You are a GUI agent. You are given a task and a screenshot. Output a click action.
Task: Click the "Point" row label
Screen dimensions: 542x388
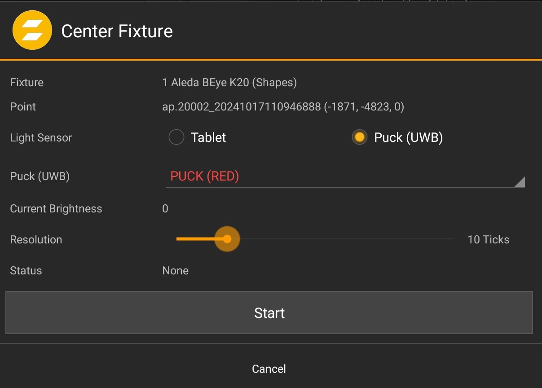coord(23,107)
